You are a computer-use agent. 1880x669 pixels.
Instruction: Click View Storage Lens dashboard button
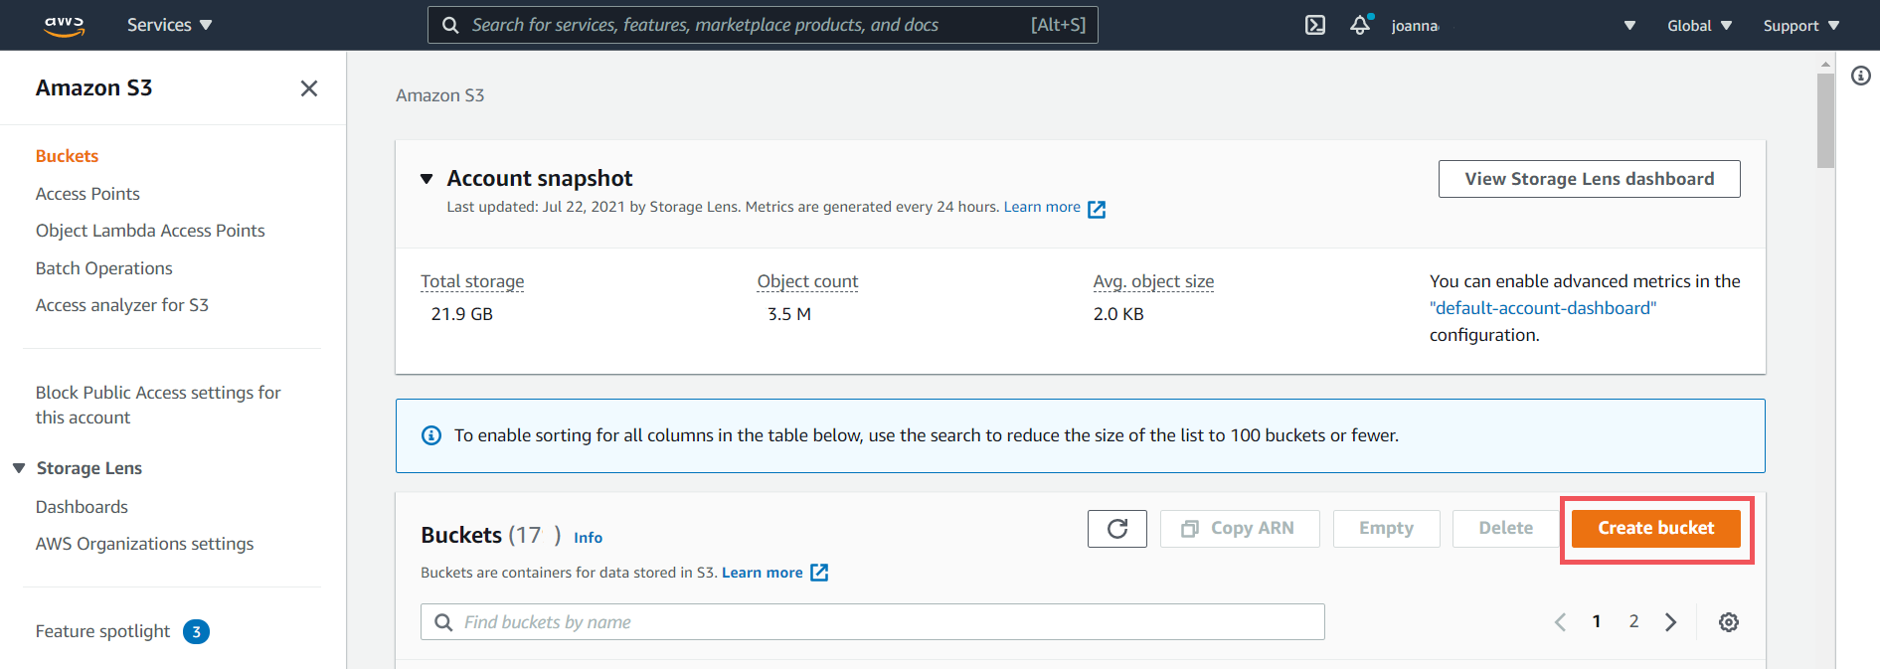(1589, 179)
